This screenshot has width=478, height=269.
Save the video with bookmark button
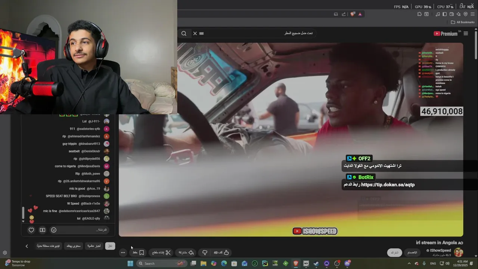tap(139, 253)
